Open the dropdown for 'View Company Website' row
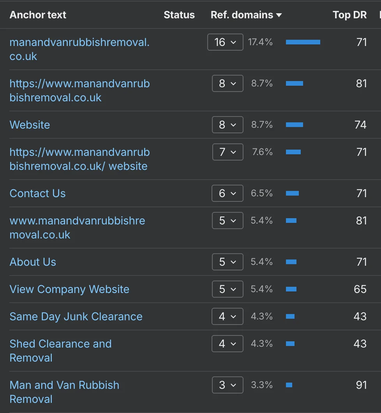Screen dimensions: 381x413 pos(227,289)
